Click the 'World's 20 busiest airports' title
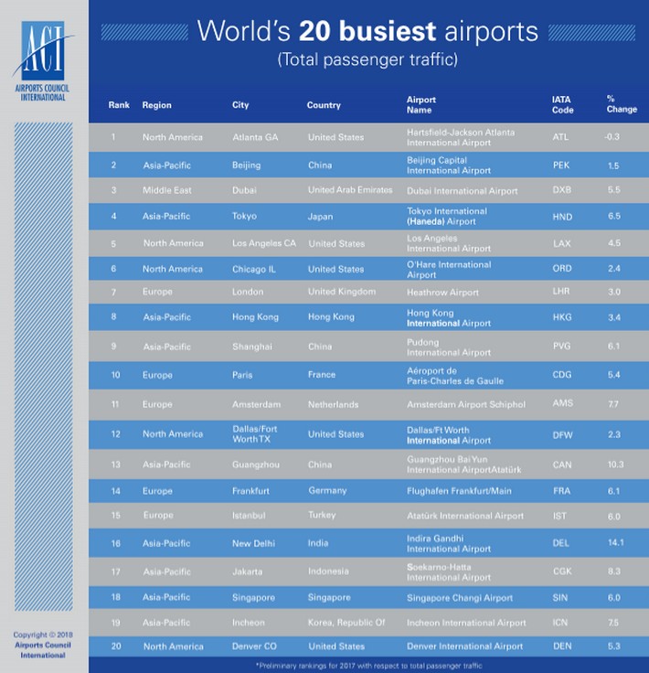 pos(367,31)
